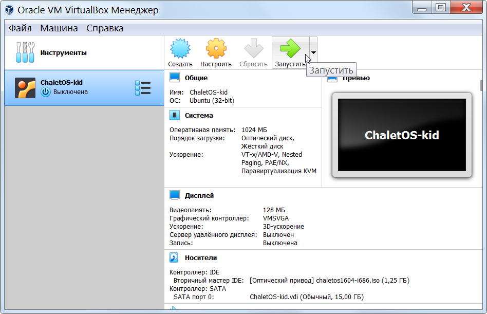This screenshot has width=487, height=314.
Task: Click the 128 МБ video memory value
Action: [x=274, y=210]
